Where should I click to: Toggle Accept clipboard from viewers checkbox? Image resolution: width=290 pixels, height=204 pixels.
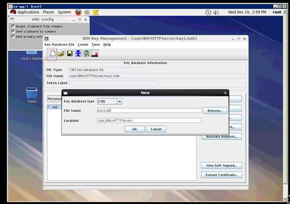click(13, 26)
